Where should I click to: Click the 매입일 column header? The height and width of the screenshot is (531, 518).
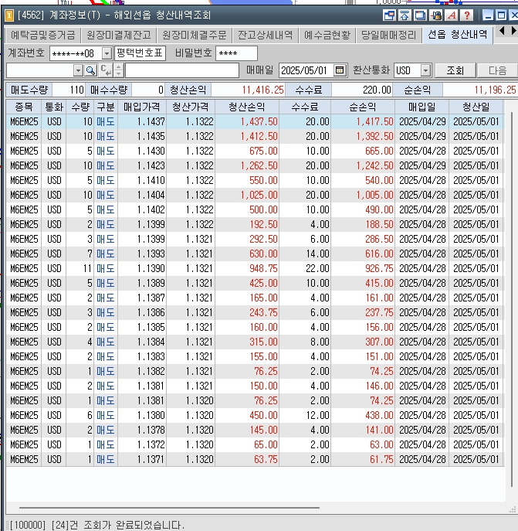[422, 107]
